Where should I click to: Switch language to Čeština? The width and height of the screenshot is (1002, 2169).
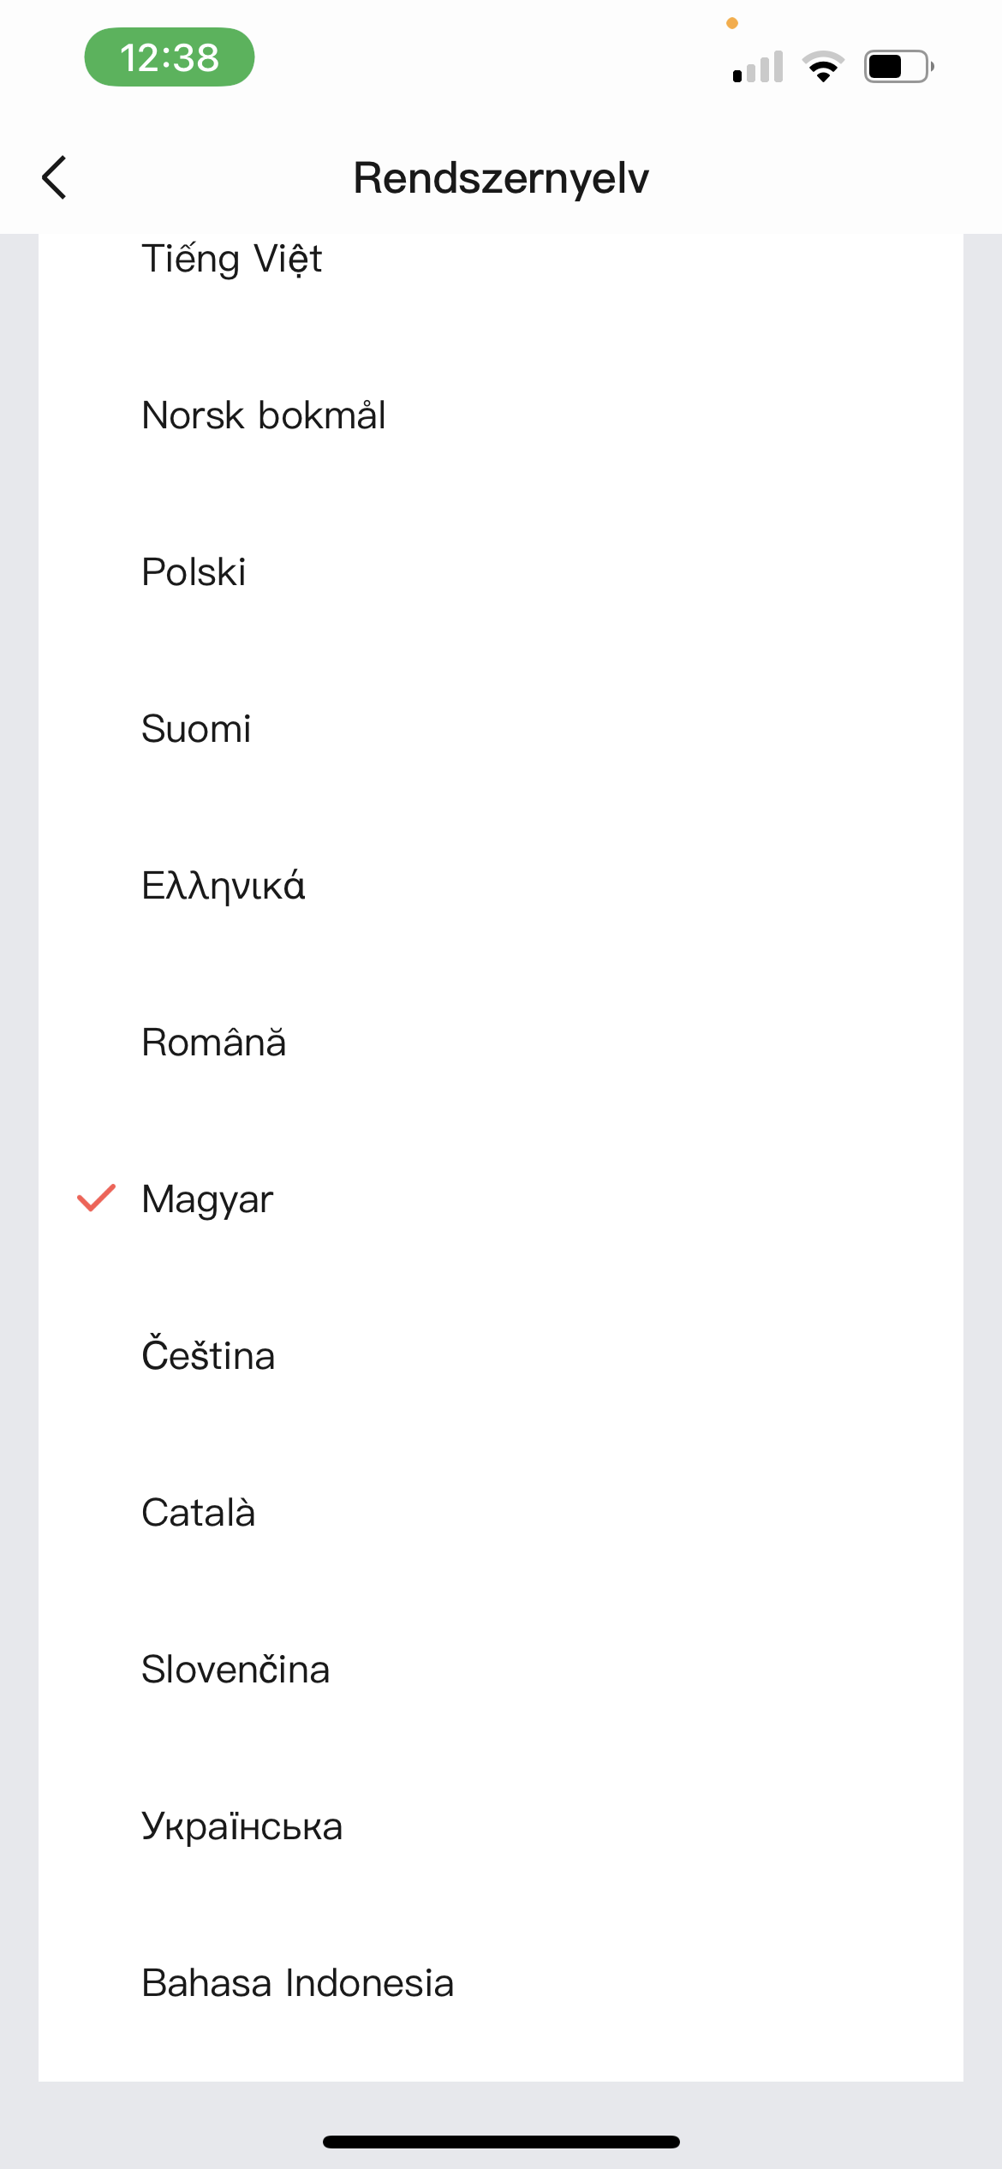pyautogui.click(x=208, y=1356)
